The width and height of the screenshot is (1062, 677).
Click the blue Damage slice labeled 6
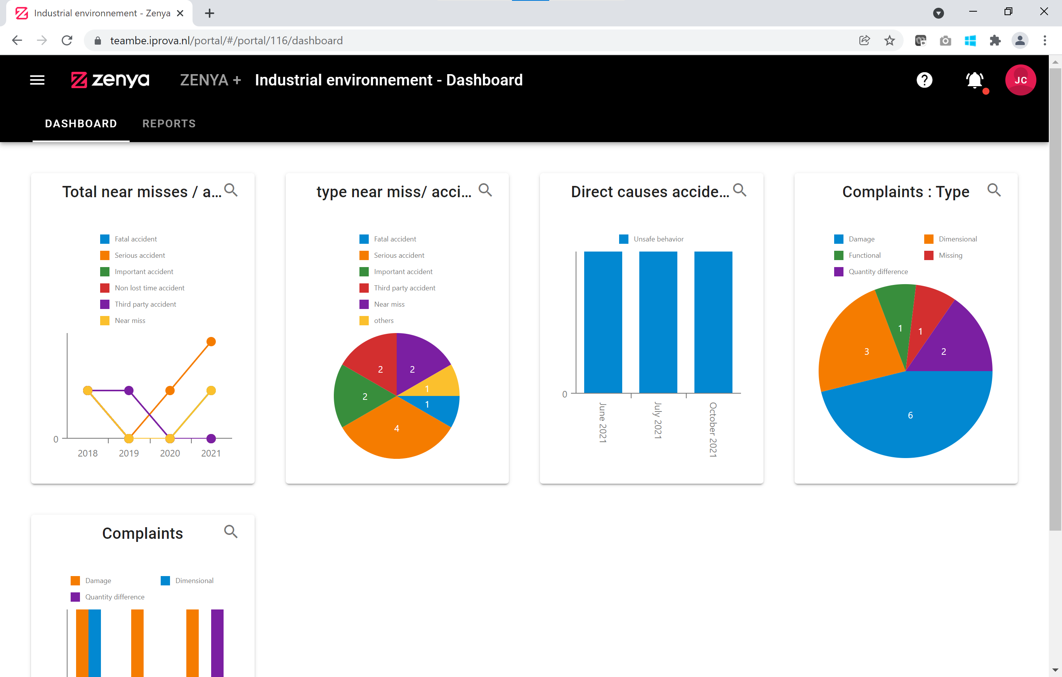click(x=910, y=415)
